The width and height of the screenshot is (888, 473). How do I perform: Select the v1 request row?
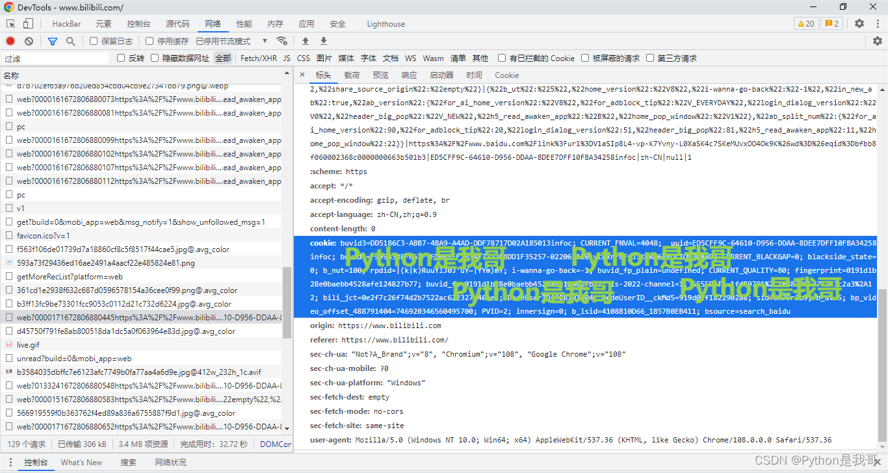(x=142, y=209)
